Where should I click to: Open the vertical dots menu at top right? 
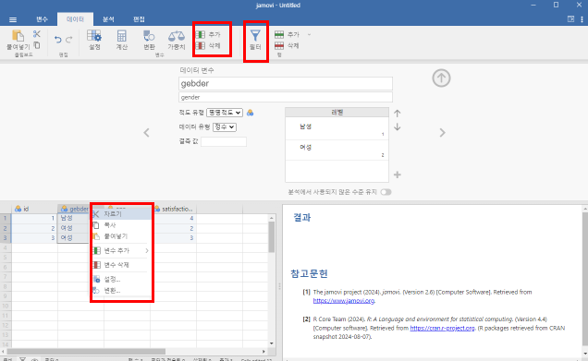point(582,19)
